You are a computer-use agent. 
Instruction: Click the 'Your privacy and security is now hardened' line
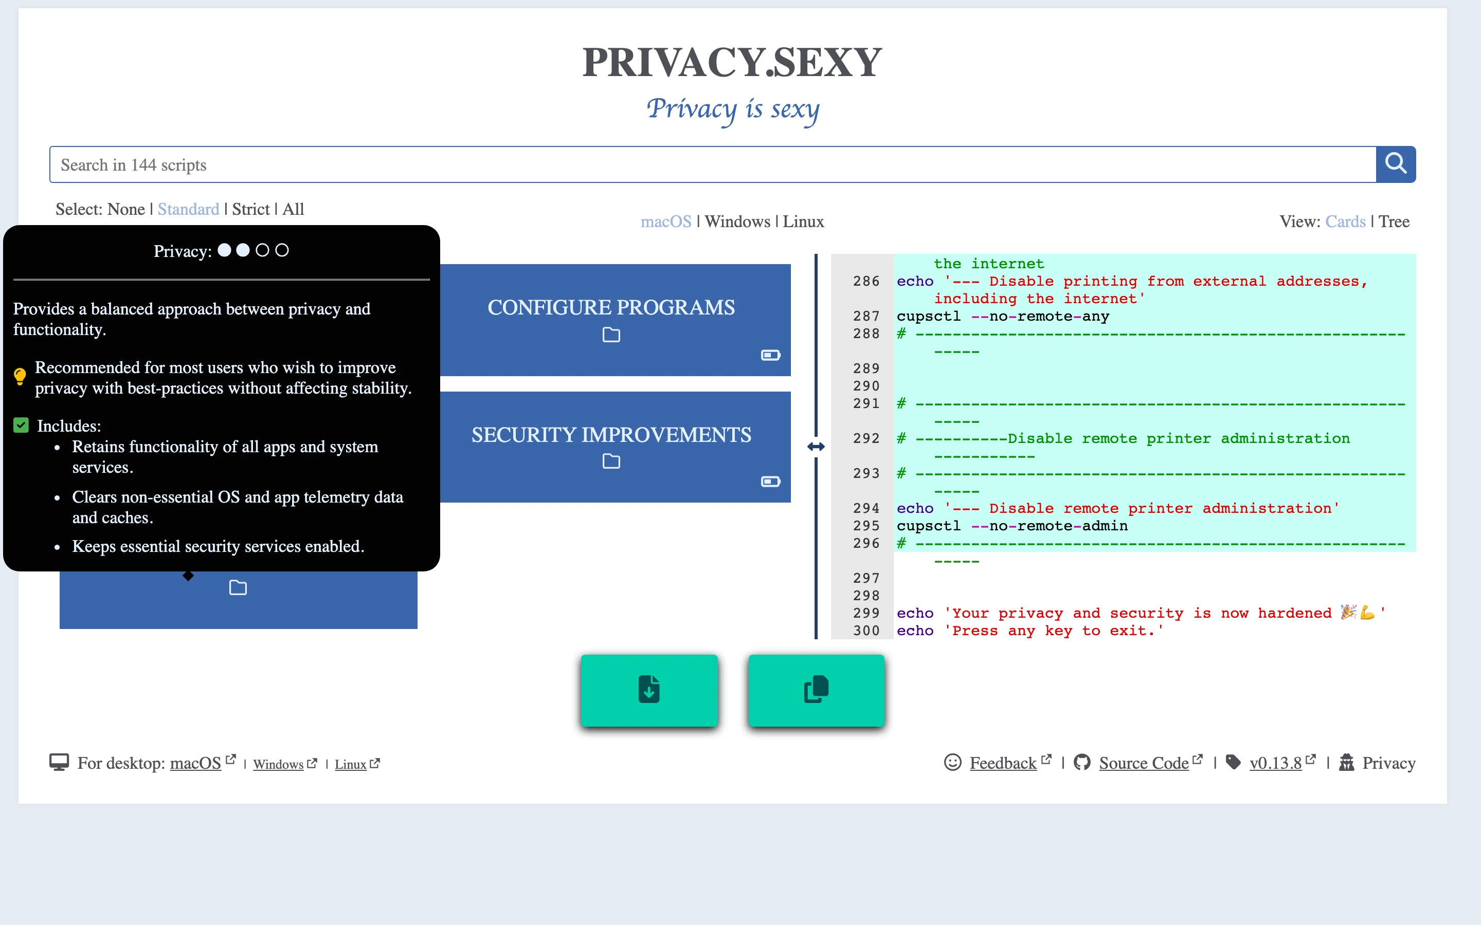point(1141,613)
